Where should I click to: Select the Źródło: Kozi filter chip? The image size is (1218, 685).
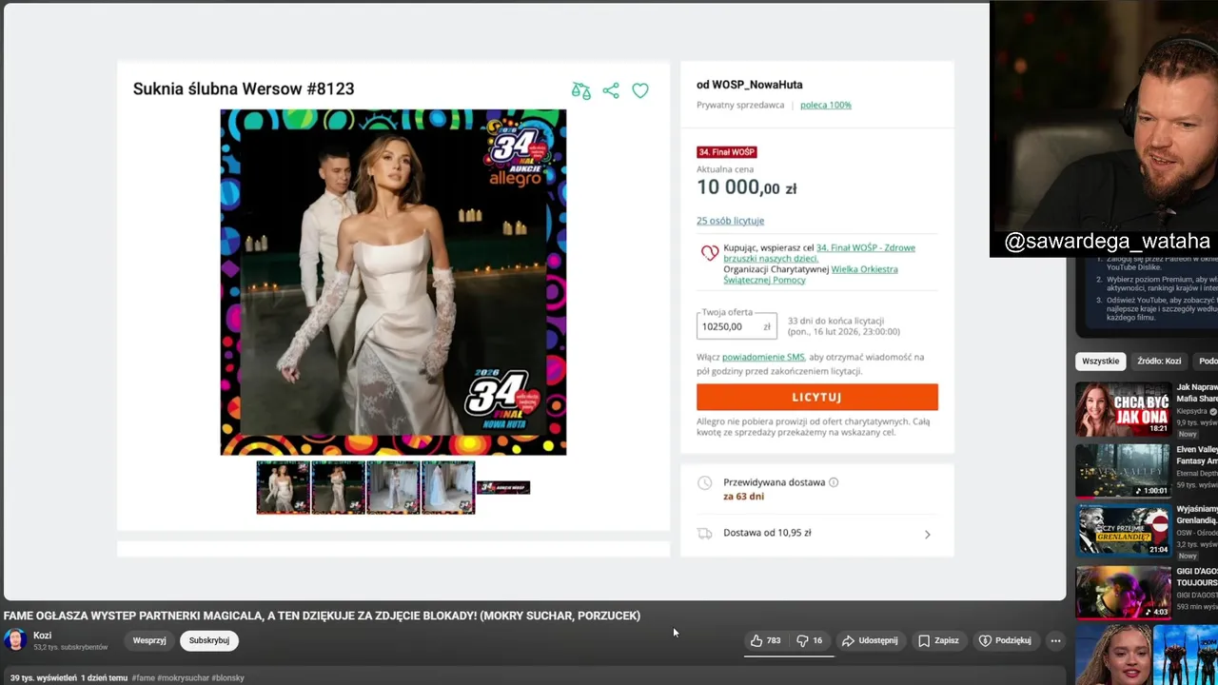click(x=1159, y=362)
